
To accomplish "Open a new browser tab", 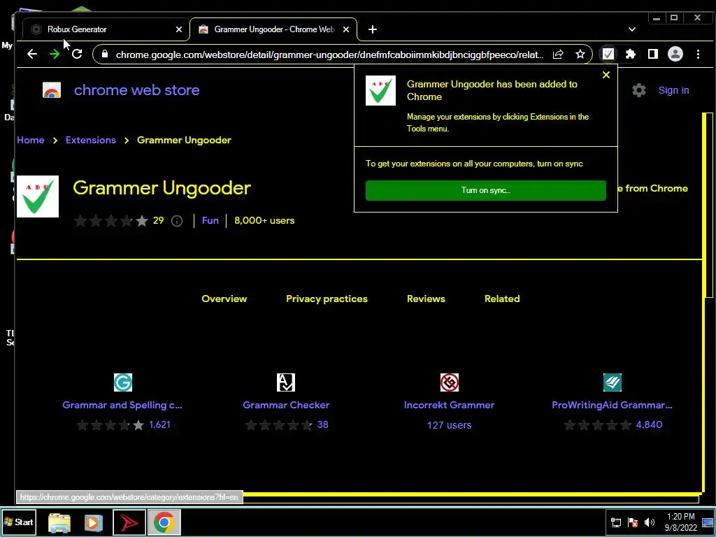I will tap(373, 29).
